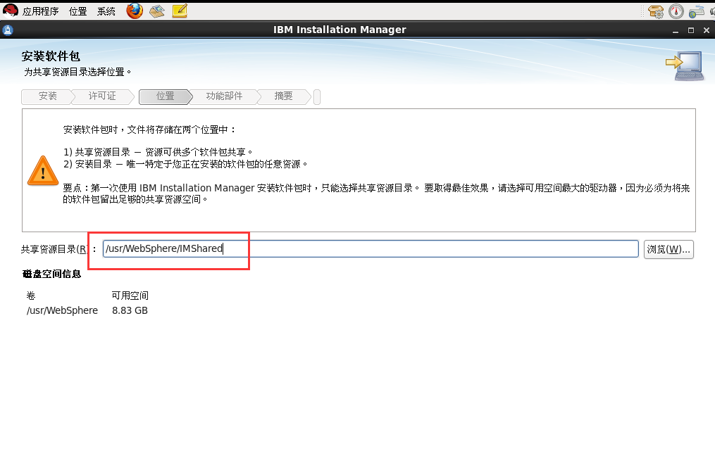Open the notes editor launcher icon
This screenshot has width=715, height=456.
tap(180, 11)
